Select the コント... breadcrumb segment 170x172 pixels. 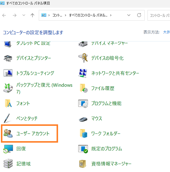[x=57, y=15]
